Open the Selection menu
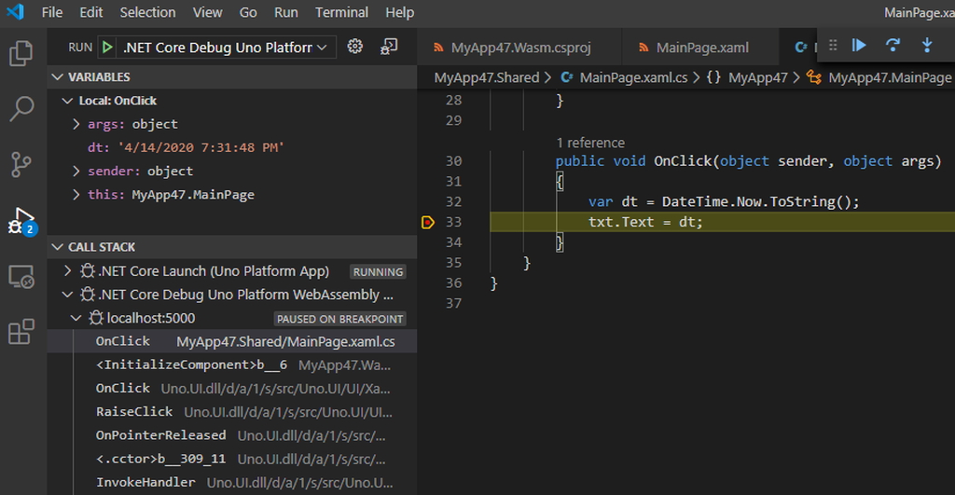 pos(147,12)
